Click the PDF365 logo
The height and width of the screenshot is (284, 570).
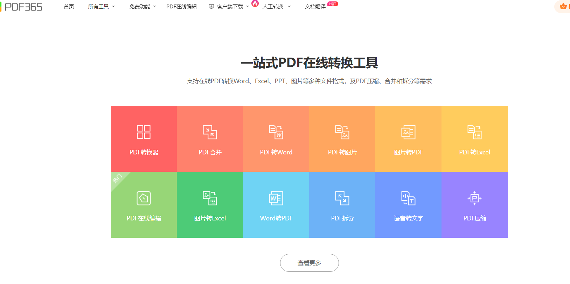click(x=21, y=7)
